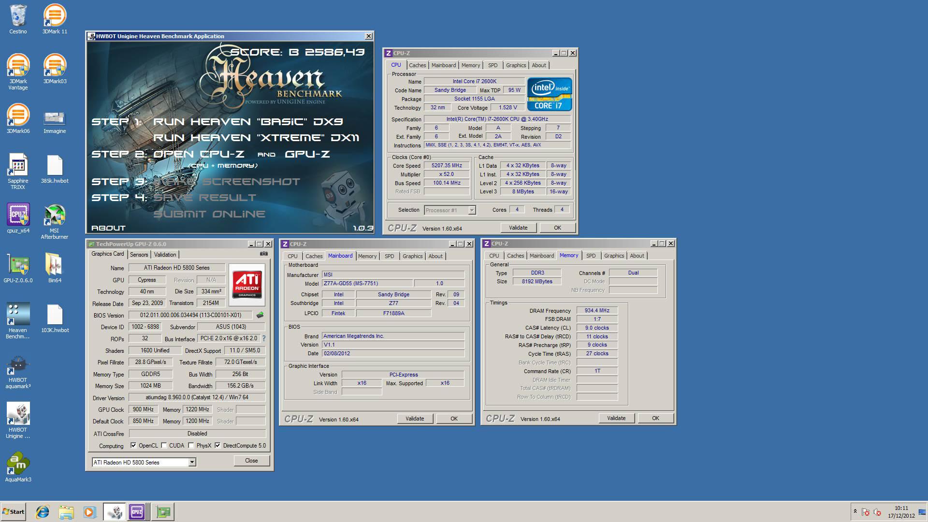Select the 385k.hwbot file icon
The height and width of the screenshot is (522, 928).
[x=55, y=169]
